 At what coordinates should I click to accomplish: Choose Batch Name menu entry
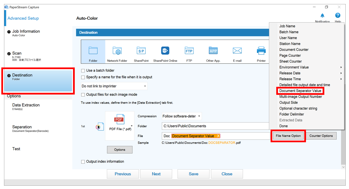(x=289, y=32)
